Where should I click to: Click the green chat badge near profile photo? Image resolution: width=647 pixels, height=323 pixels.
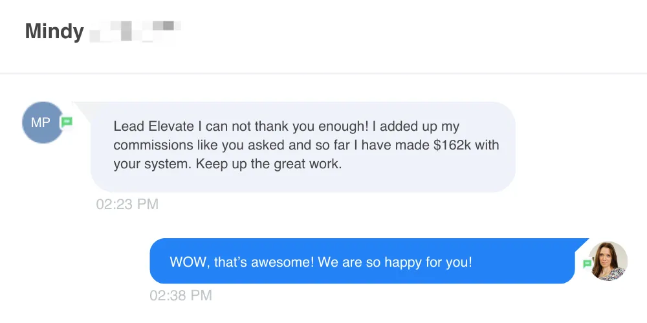tap(587, 263)
